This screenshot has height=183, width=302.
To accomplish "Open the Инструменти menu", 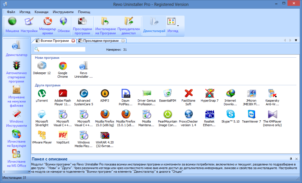I will click(63, 12).
